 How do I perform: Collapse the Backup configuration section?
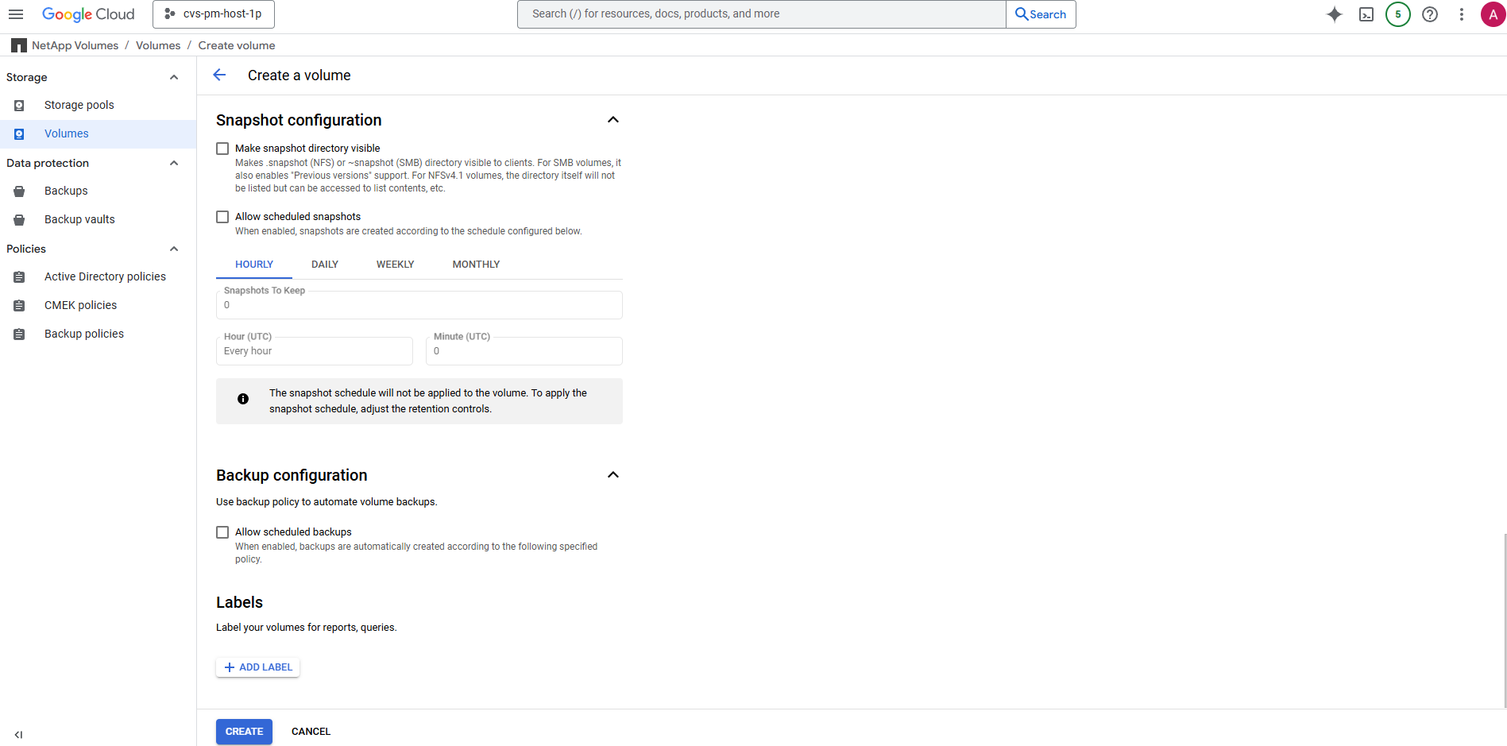pos(613,475)
